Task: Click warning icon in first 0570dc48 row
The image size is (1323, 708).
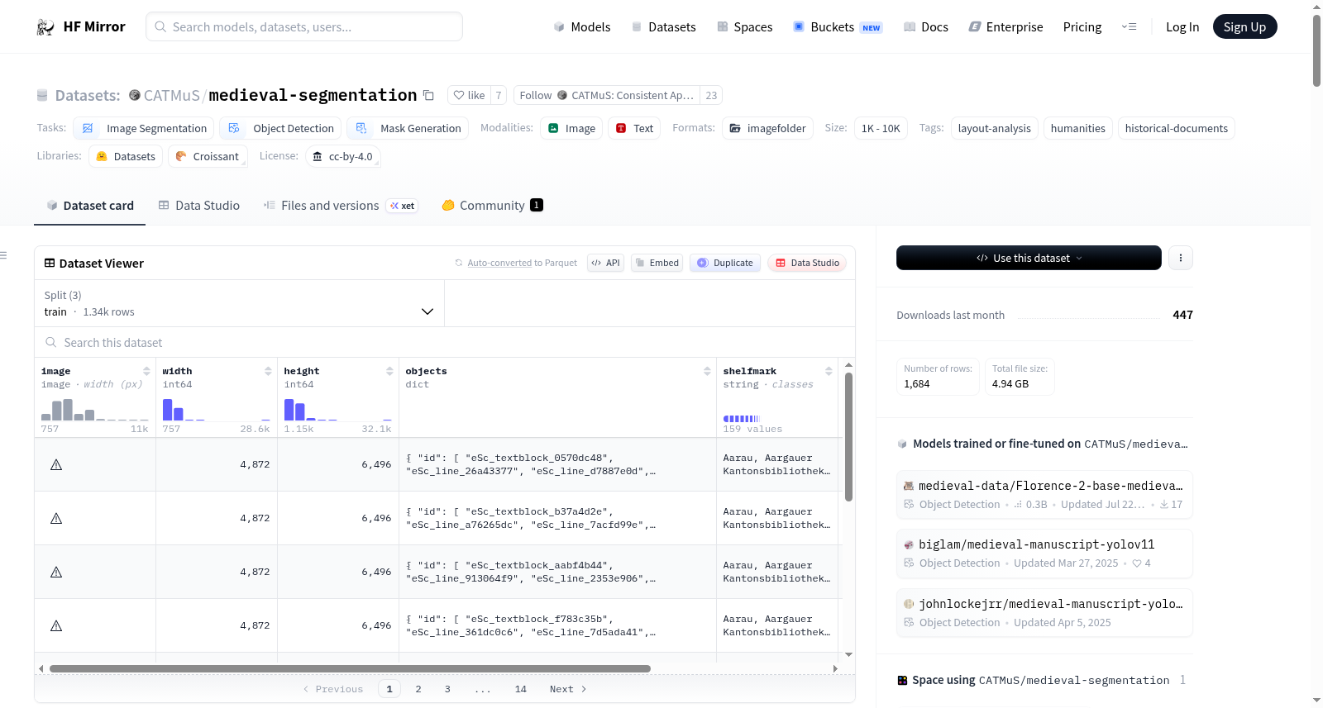Action: (x=56, y=465)
